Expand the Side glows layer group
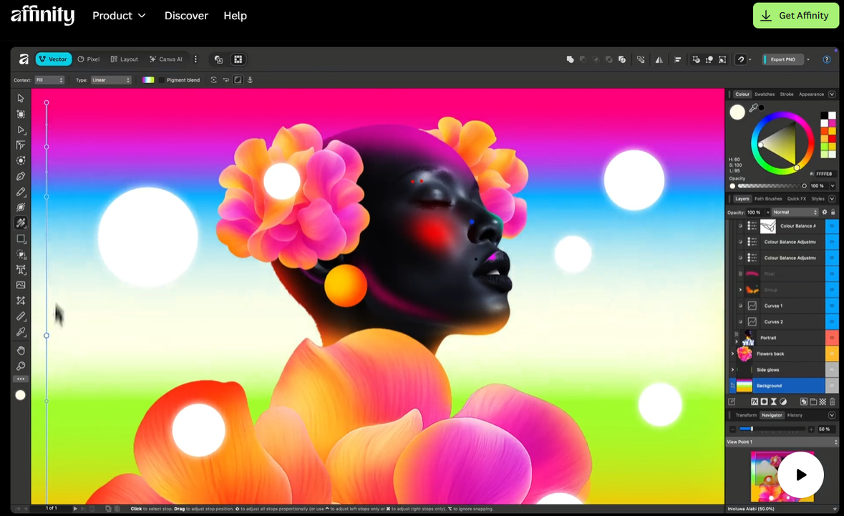The image size is (844, 516). (732, 370)
